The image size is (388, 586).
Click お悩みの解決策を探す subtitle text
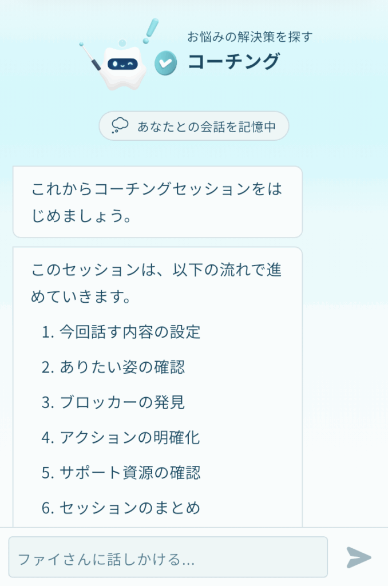(x=250, y=37)
